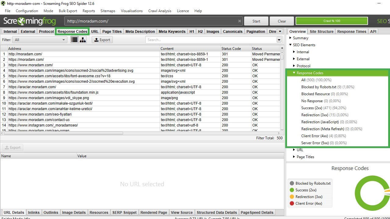Show more tabs via overflow arrow
390x219 pixels.
click(280, 31)
